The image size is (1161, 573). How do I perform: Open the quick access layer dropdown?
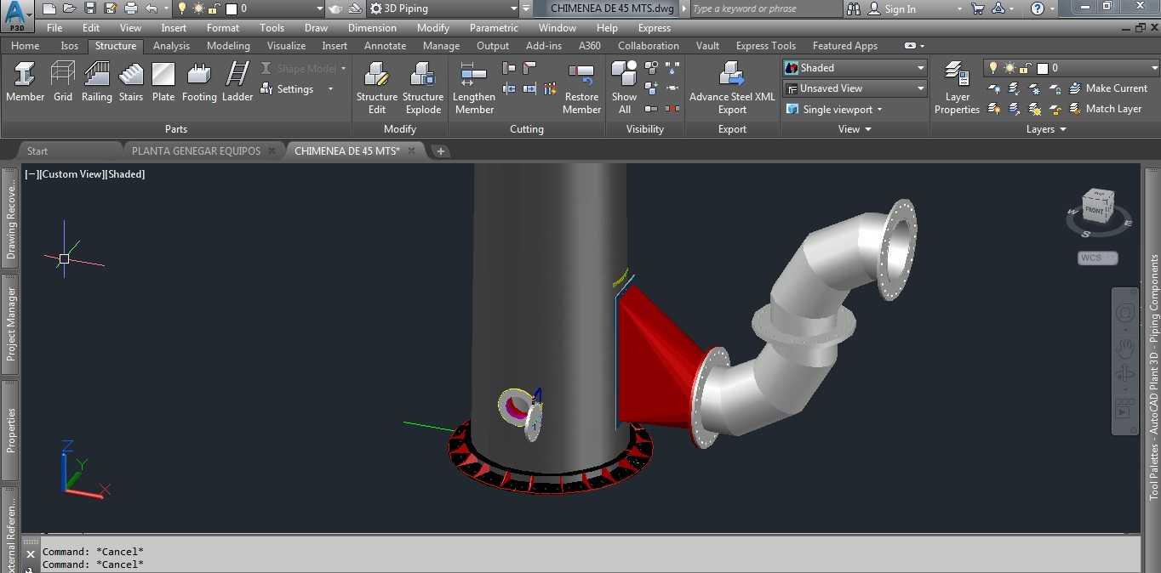point(319,9)
